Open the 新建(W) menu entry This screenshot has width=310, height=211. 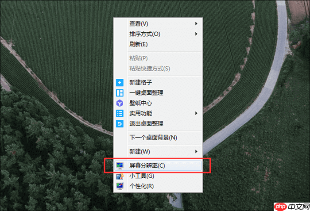coord(158,152)
